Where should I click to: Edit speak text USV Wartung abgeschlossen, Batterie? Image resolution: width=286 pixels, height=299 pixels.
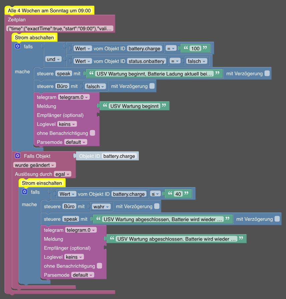coord(163,219)
